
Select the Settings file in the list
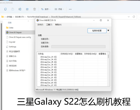pyautogui.click(x=11, y=47)
